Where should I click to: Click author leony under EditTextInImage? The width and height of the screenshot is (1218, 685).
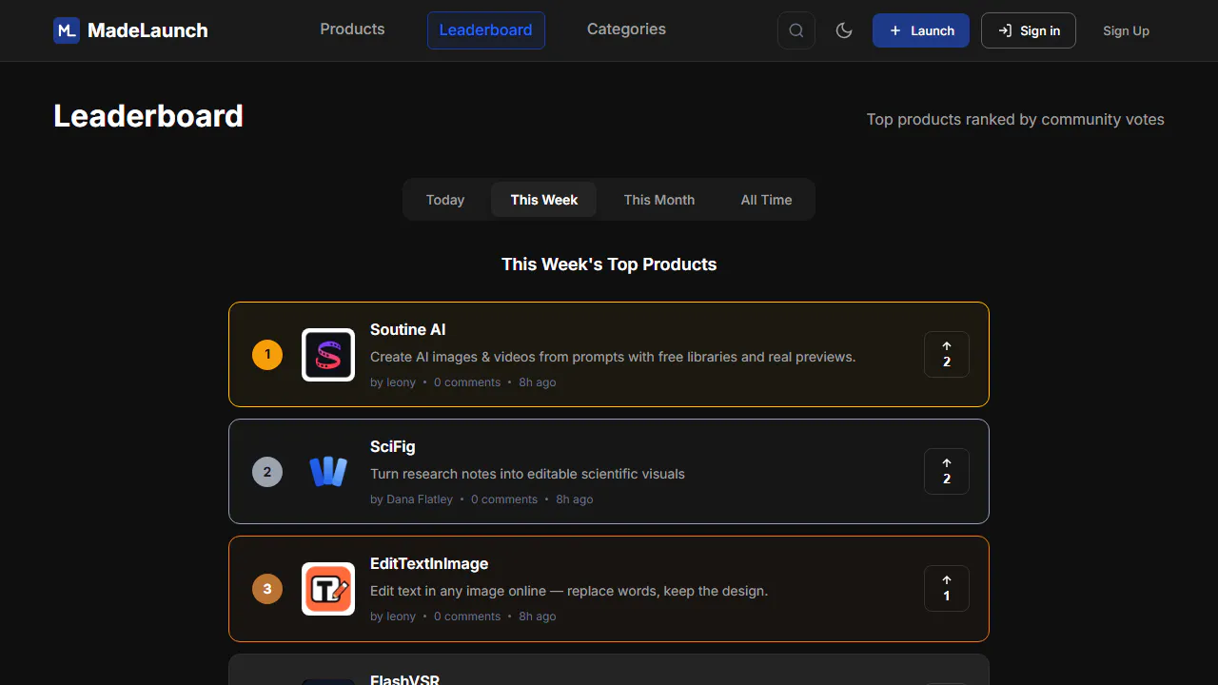click(393, 616)
